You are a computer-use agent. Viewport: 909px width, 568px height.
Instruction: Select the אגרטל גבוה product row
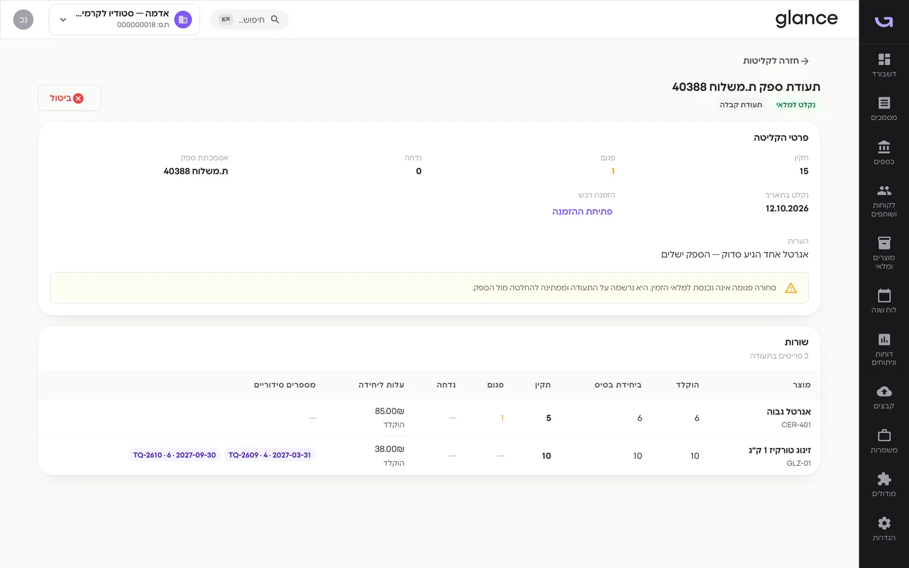[429, 417]
